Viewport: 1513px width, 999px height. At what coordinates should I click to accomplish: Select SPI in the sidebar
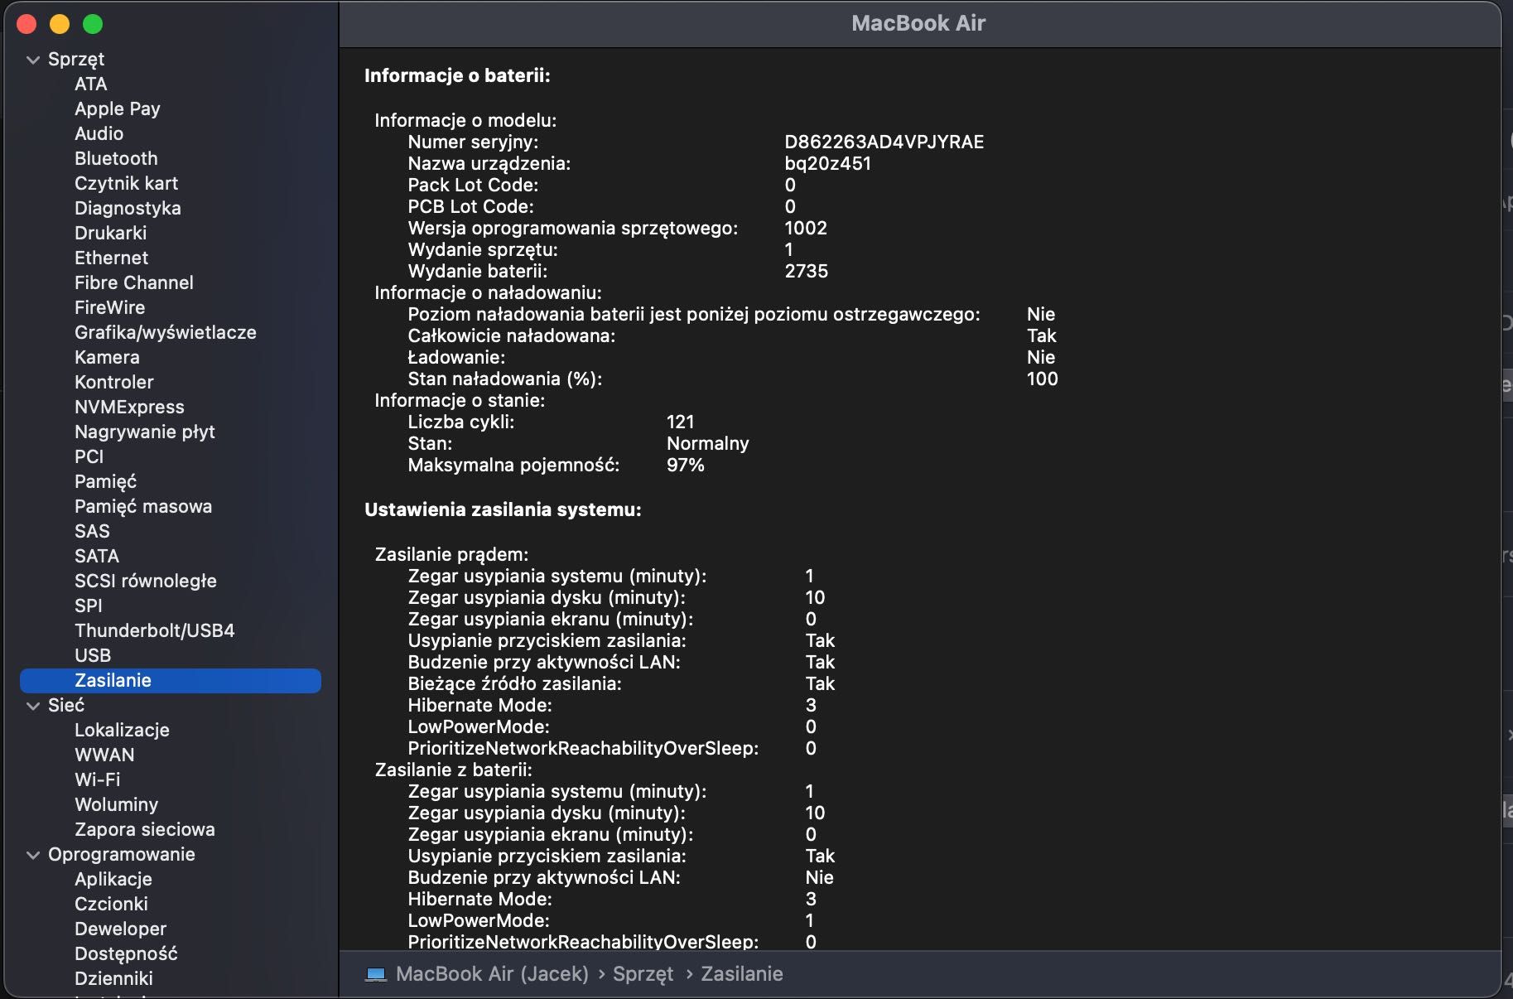88,606
